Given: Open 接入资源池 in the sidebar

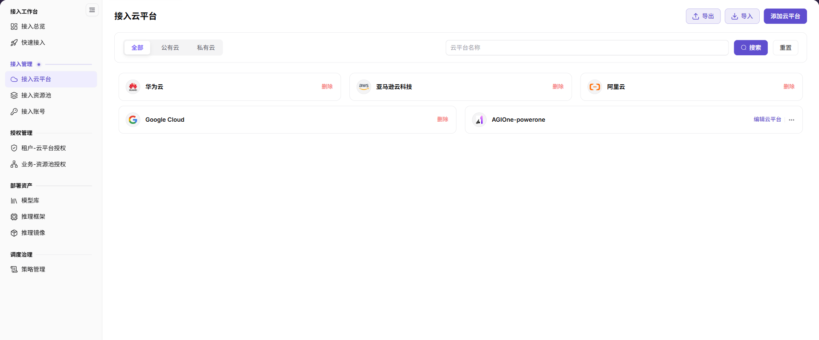Looking at the screenshot, I should coord(51,95).
